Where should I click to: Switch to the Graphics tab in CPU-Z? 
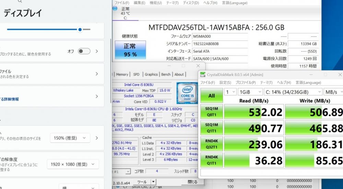tap(151, 74)
